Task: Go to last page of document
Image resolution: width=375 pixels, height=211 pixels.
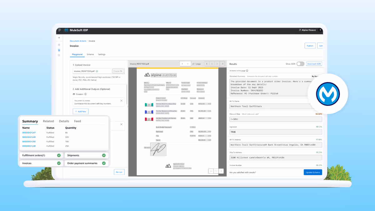Action: [x=222, y=64]
